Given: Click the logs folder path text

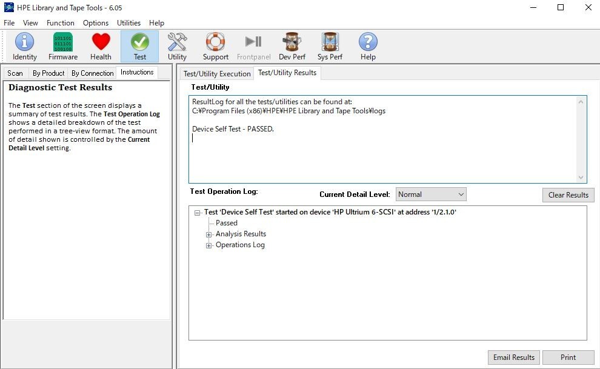Looking at the screenshot, I should point(289,111).
